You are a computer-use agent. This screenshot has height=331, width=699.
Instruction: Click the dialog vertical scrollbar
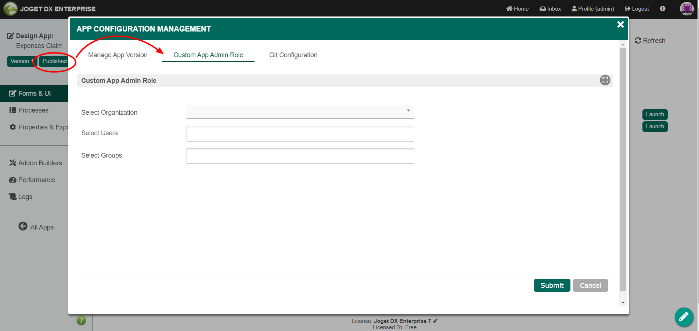click(623, 169)
